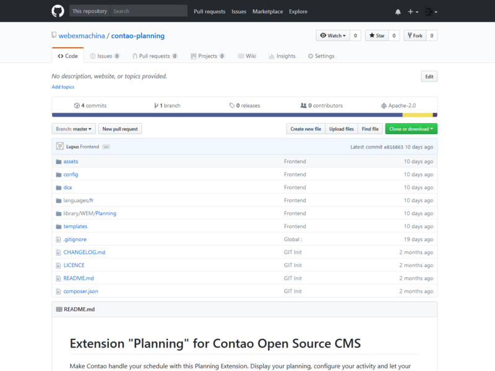495x371 pixels.
Task: Click the book icon in README.md header
Action: coord(59,309)
